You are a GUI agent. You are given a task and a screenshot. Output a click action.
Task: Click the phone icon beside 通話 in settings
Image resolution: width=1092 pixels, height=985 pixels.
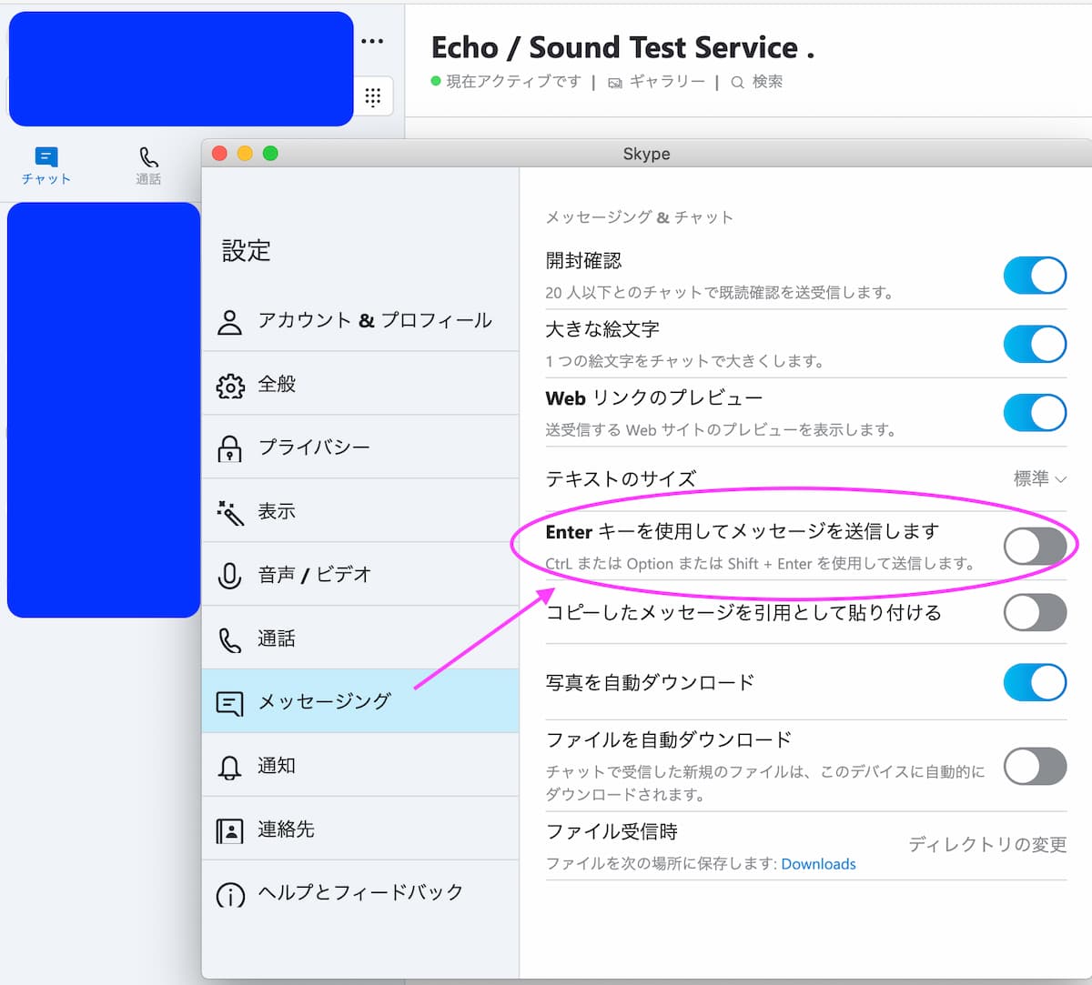pos(230,640)
